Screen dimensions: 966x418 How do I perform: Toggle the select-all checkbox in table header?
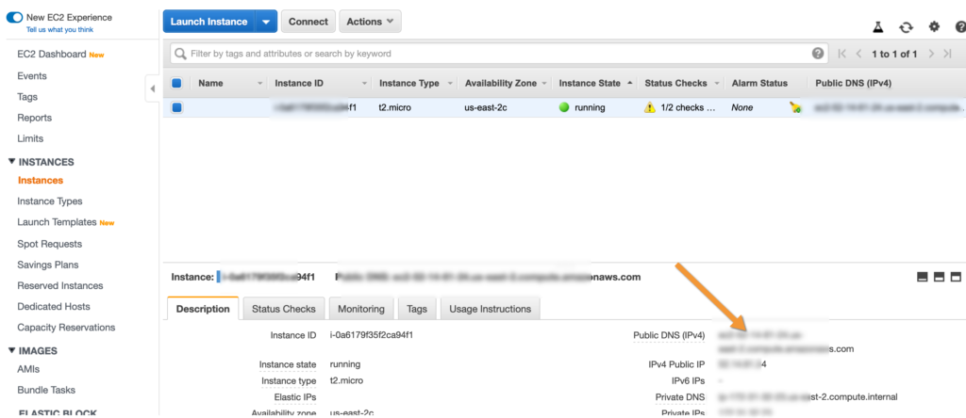(x=176, y=83)
